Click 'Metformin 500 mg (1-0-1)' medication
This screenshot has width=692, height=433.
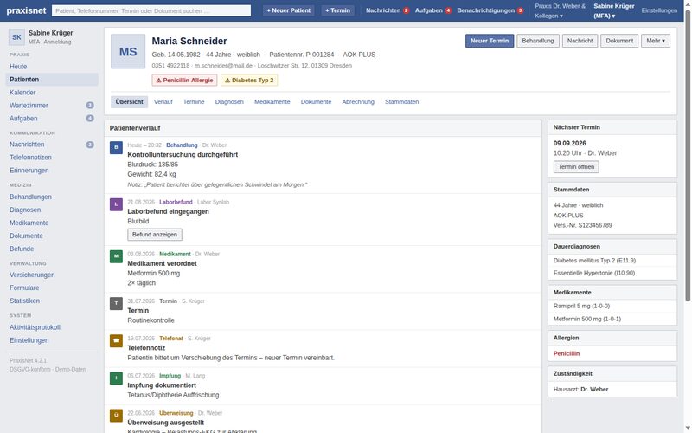(x=587, y=319)
